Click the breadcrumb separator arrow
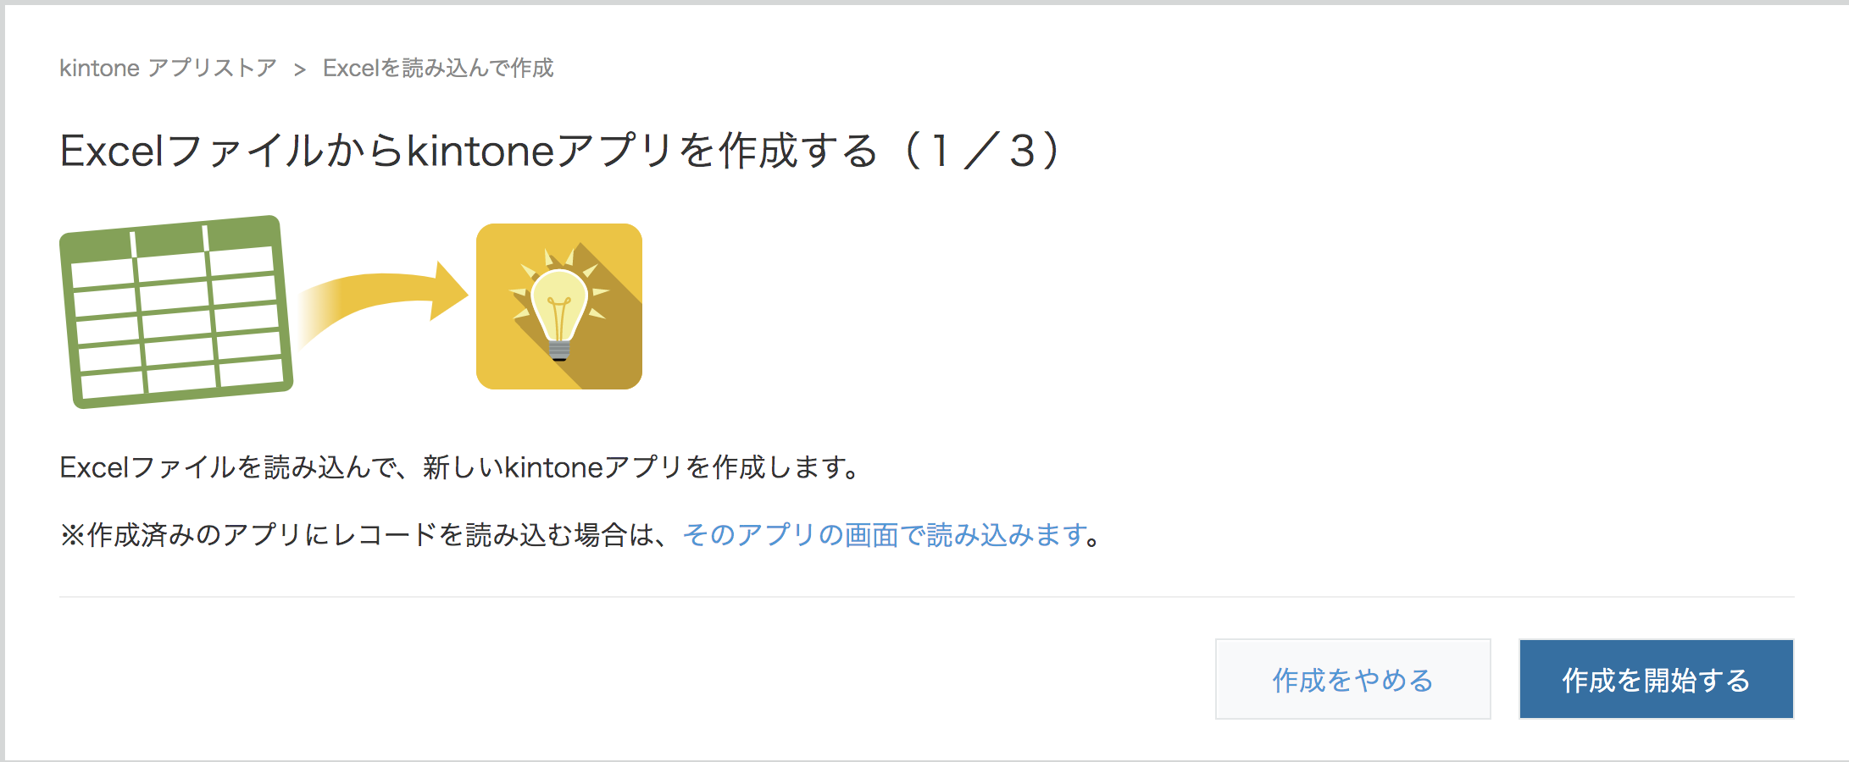Viewport: 1849px width, 762px height. (x=300, y=69)
